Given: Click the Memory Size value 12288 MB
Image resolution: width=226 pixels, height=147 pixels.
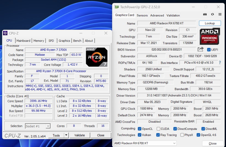Looking at the screenshot, I should tap(151, 89).
